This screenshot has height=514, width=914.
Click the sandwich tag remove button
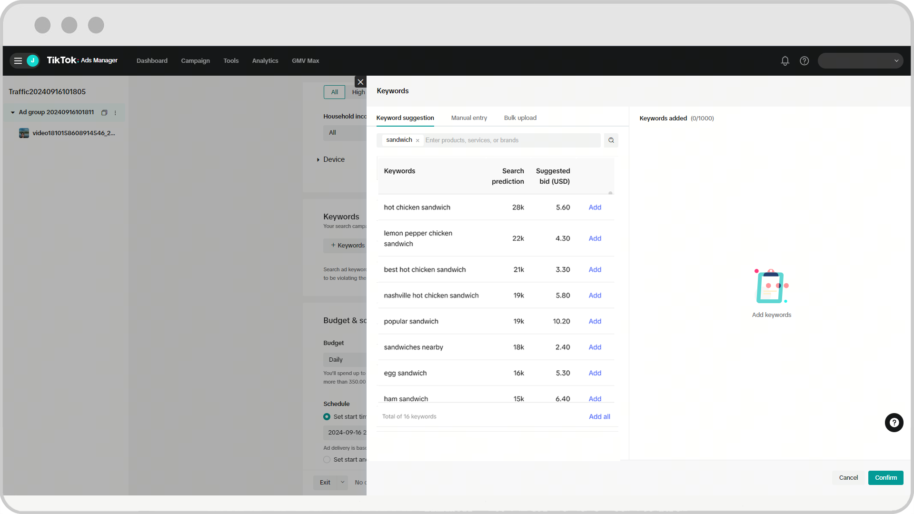[x=417, y=140]
